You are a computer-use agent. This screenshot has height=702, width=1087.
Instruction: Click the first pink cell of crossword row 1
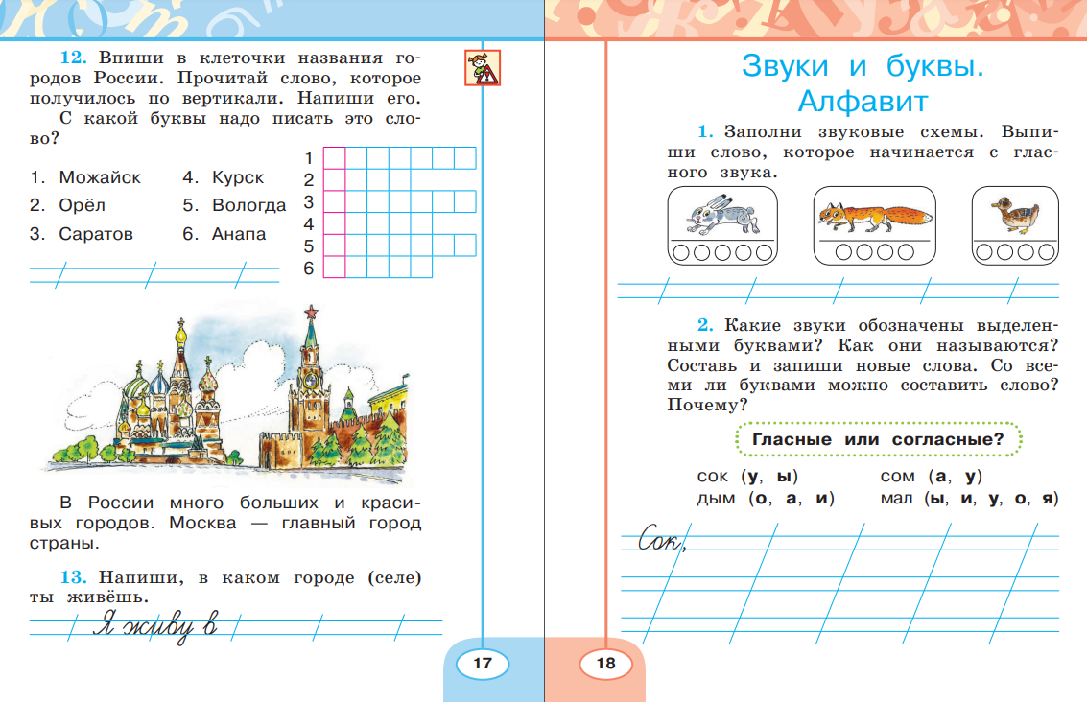click(x=334, y=158)
